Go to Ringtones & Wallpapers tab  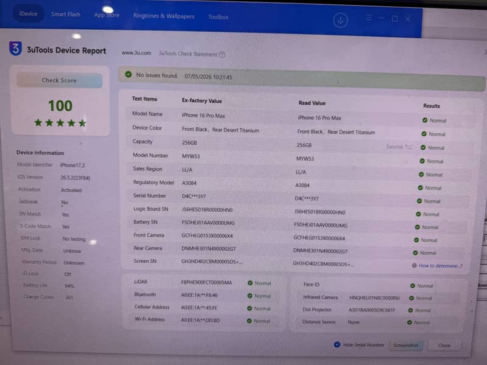(164, 16)
